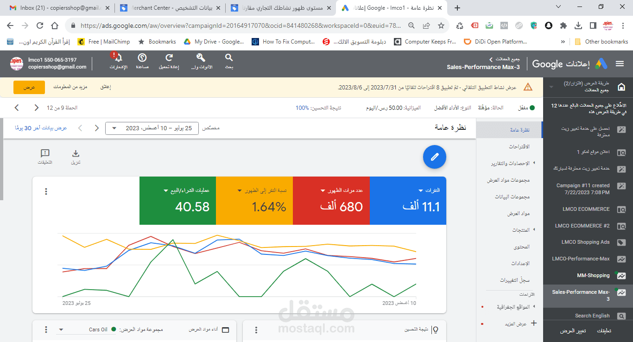
Task: Show data for last 30 days link
Action: click(x=41, y=128)
